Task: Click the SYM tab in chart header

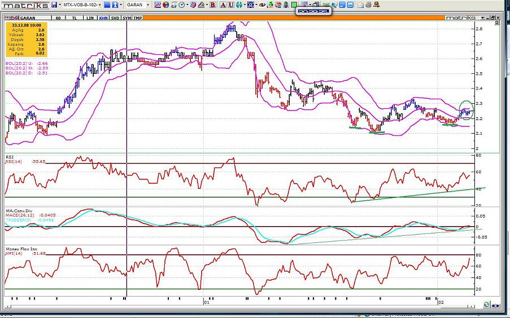Action: [127, 18]
